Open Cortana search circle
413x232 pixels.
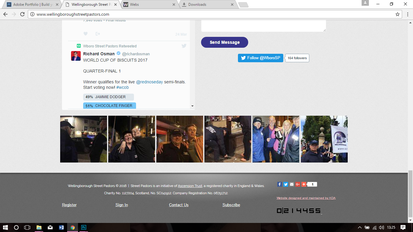click(x=16, y=227)
